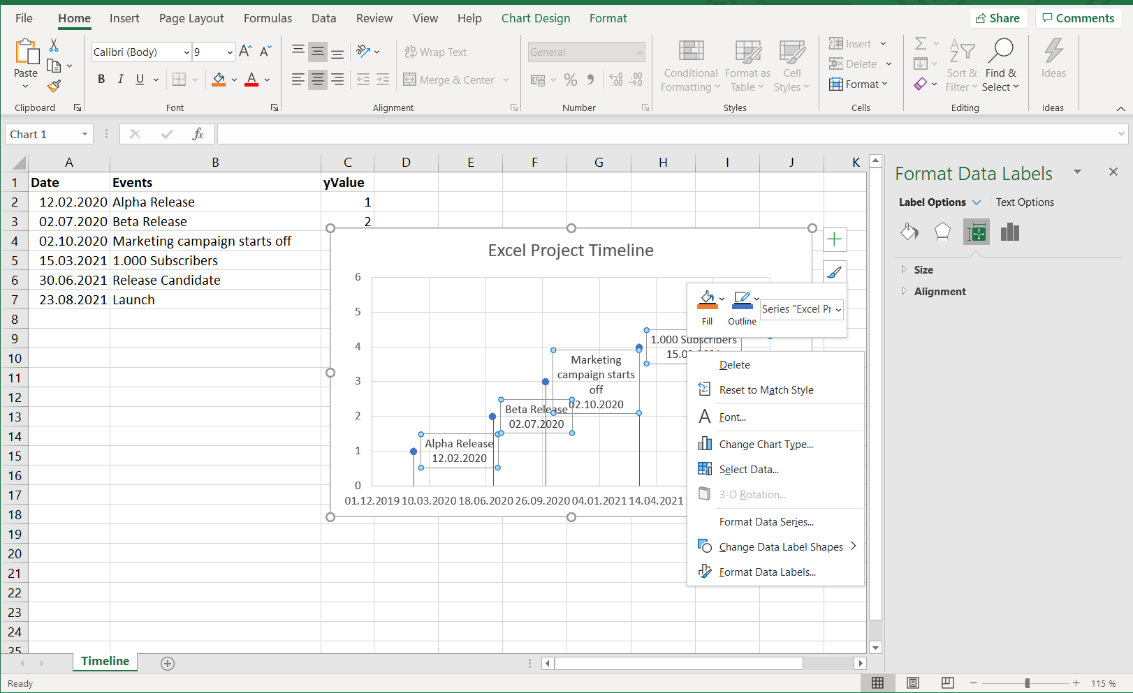Launch the Ideas feature

tap(1053, 63)
